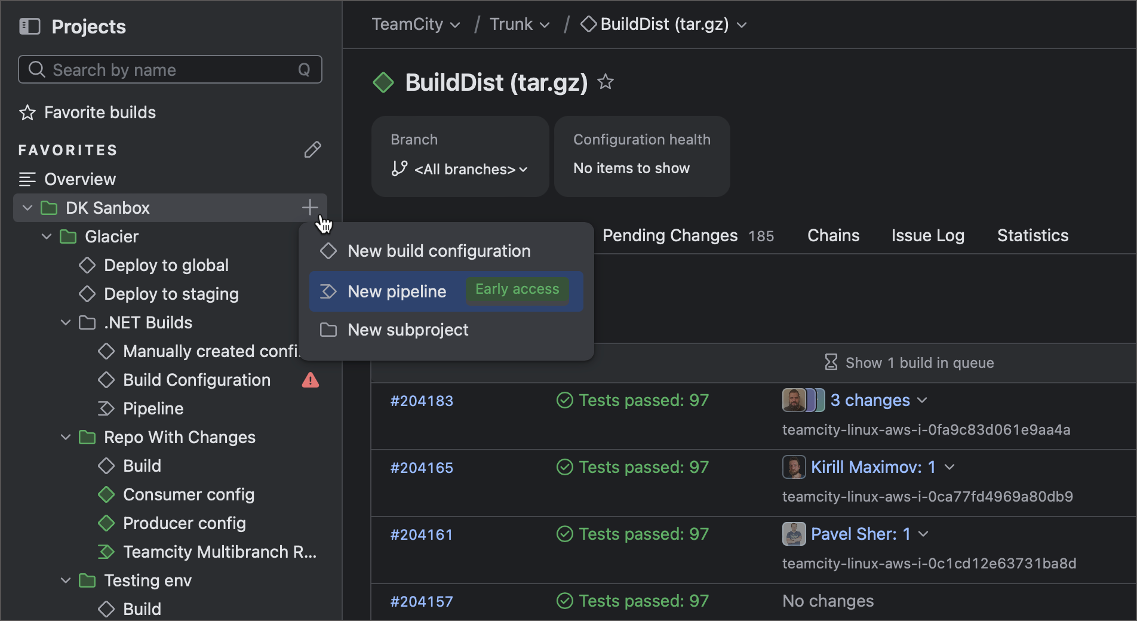Image resolution: width=1137 pixels, height=621 pixels.
Task: Click the diamond icon next to Deploy to global
Action: 87,265
